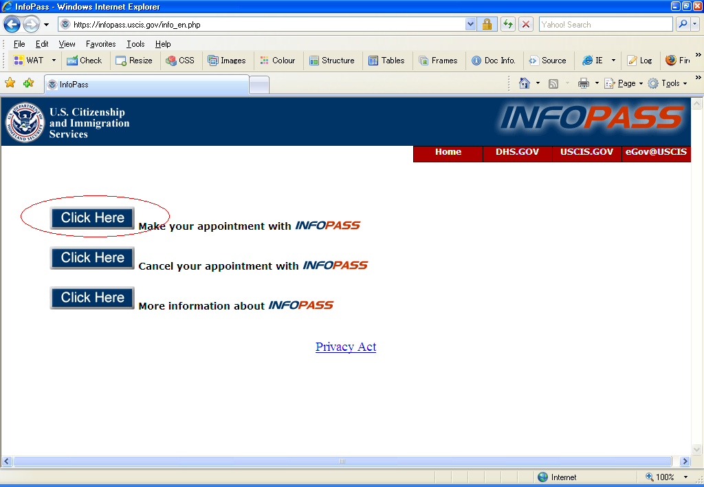Open the Resize toolbar item

coord(134,61)
